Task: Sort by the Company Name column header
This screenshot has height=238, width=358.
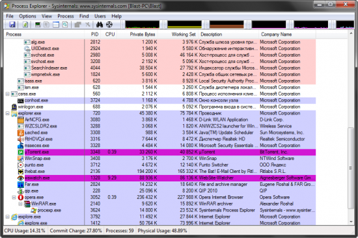Action: [287, 34]
